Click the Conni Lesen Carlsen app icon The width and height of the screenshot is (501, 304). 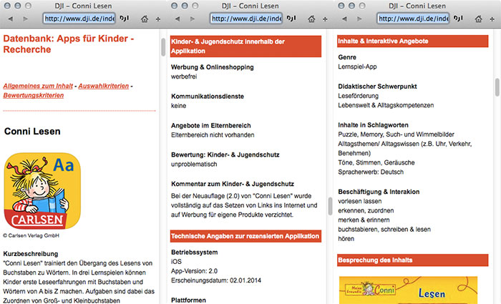point(42,191)
